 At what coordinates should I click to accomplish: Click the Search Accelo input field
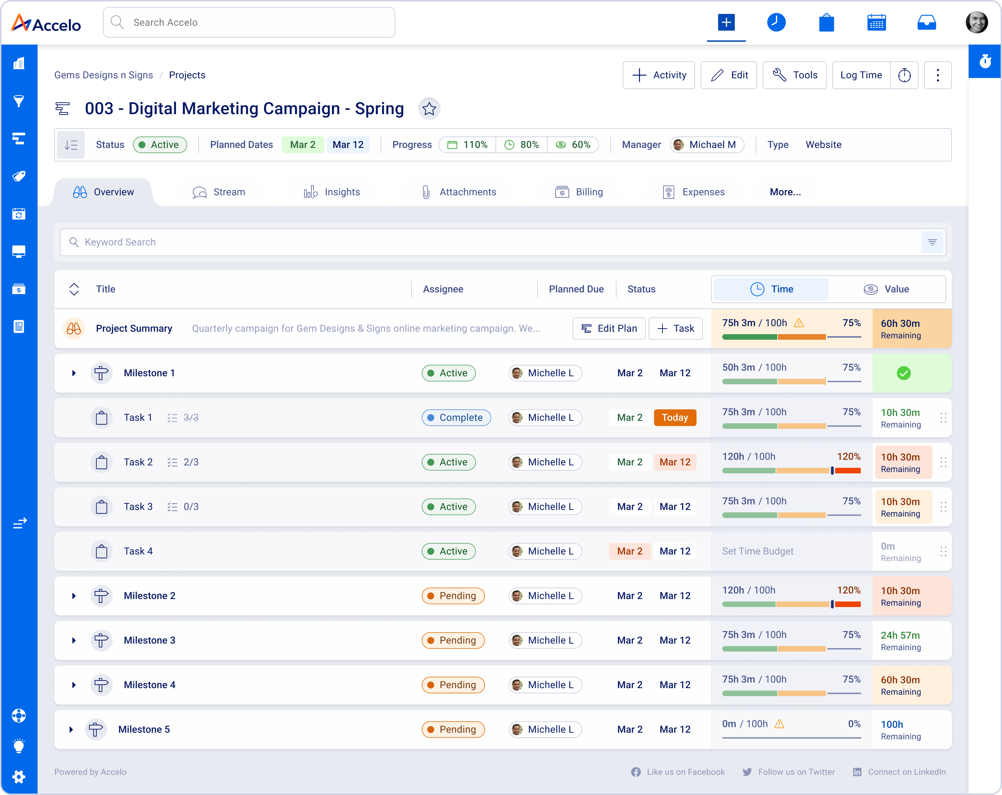click(x=249, y=22)
